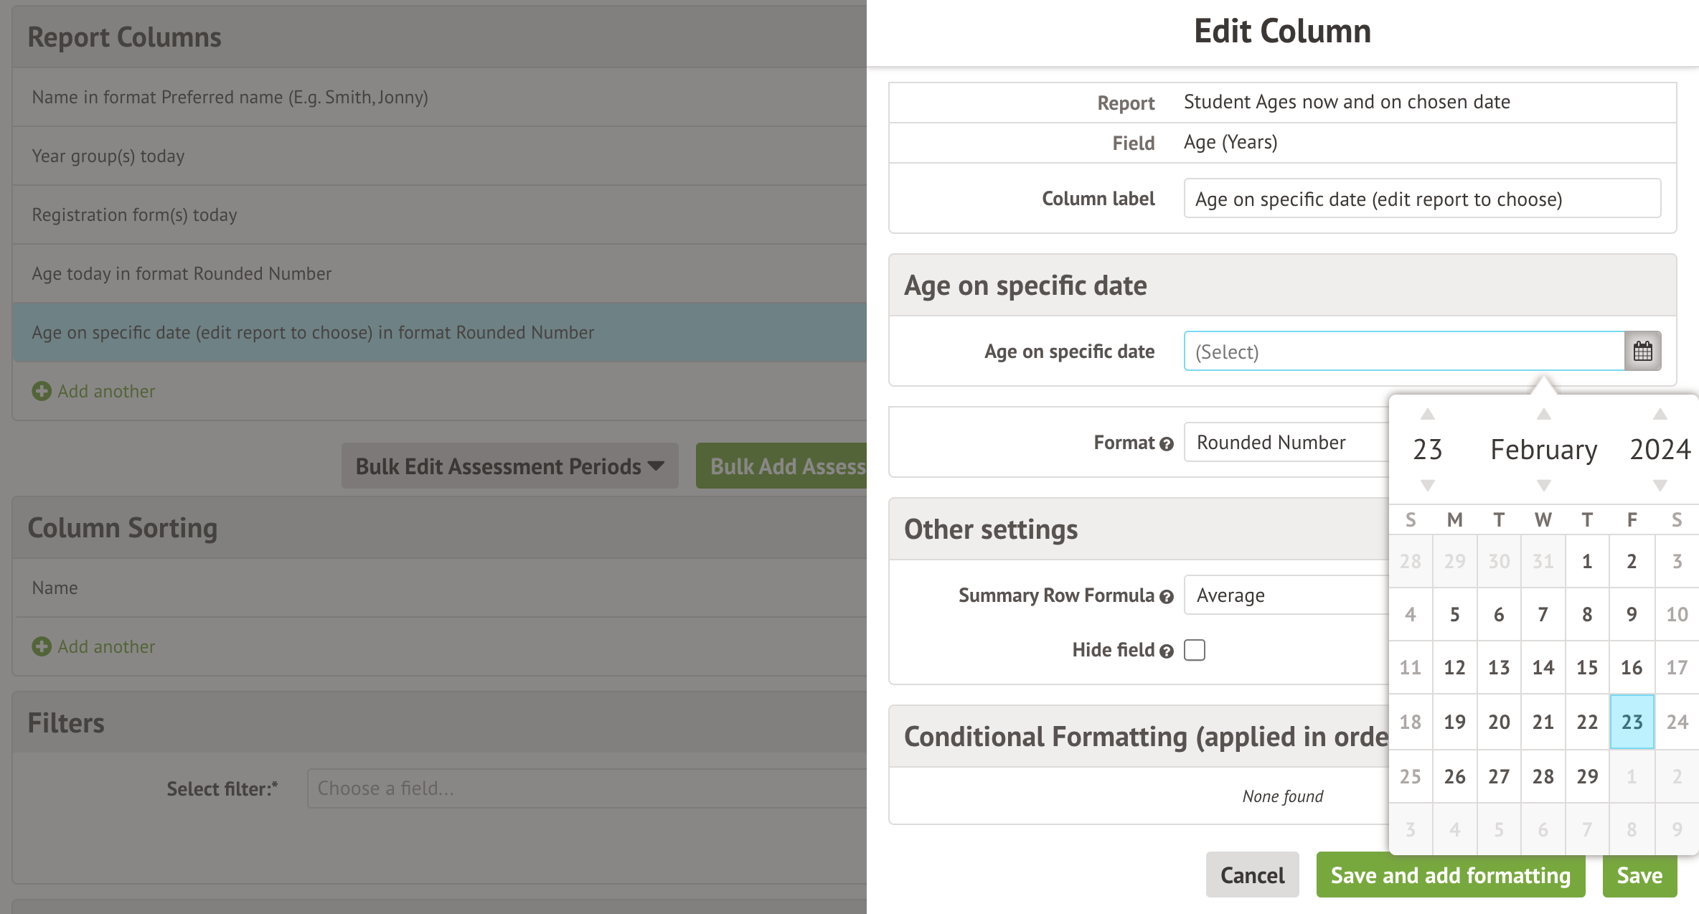Screen dimensions: 1699x914
Task: Decrease the year with down arrow
Action: [x=1660, y=486]
